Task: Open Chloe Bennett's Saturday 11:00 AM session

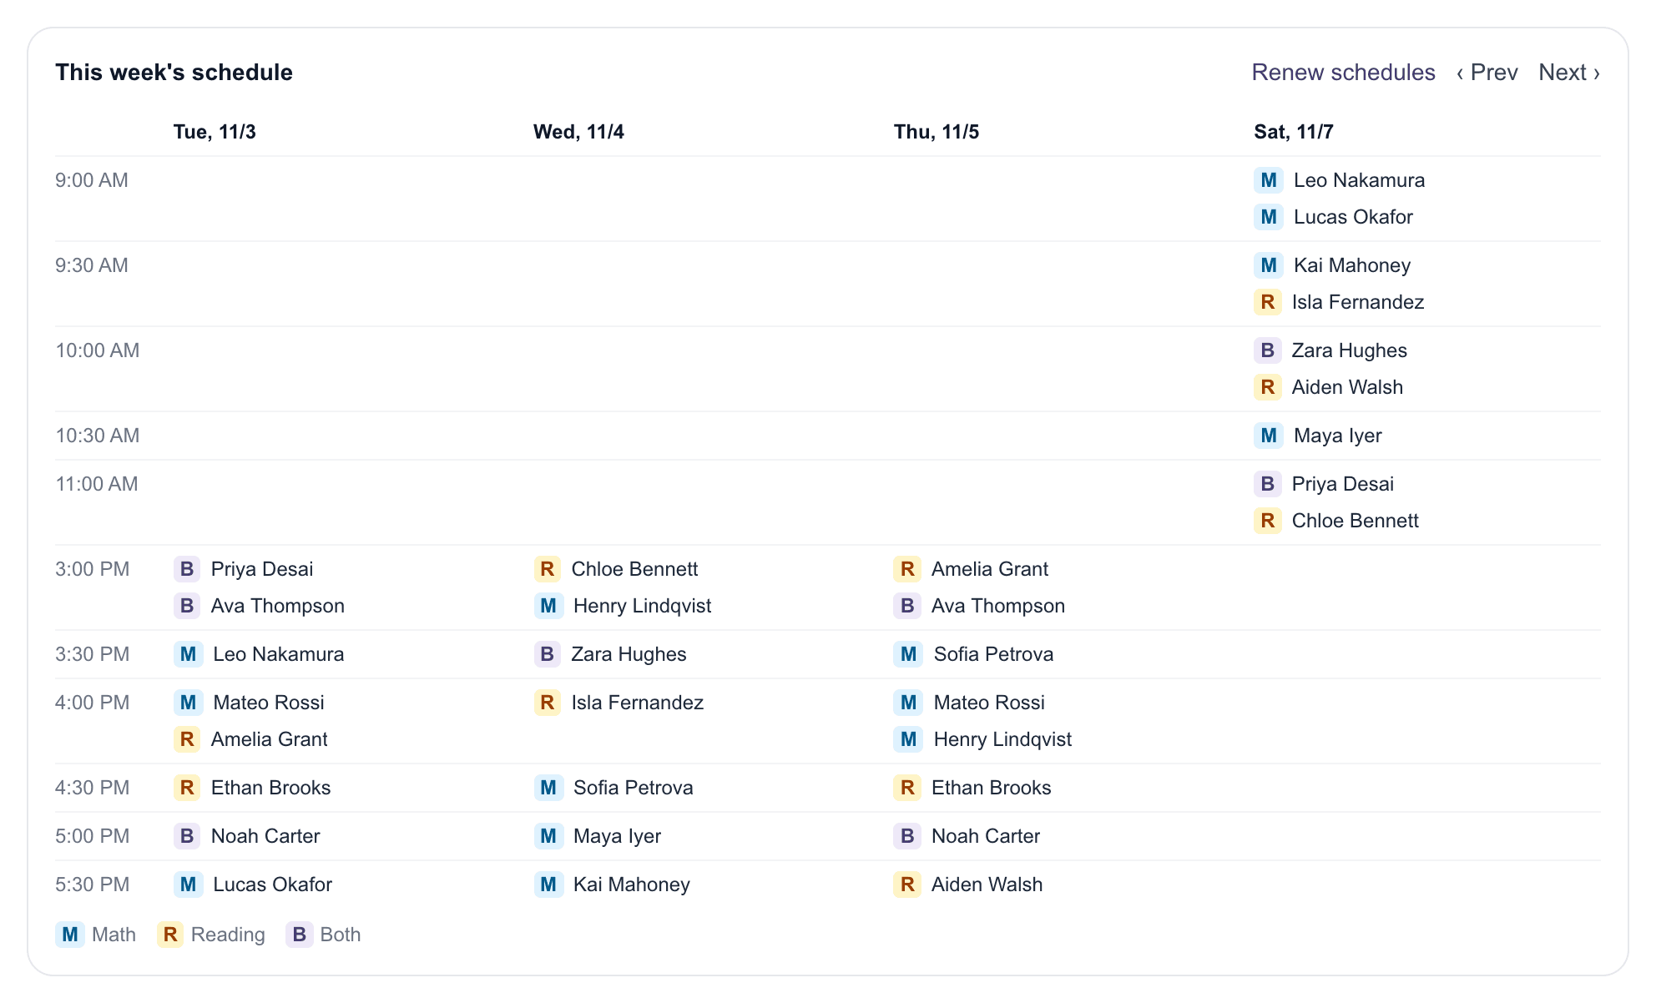Action: point(1355,521)
